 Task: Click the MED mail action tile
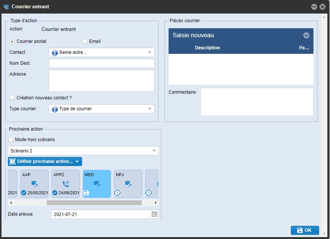[x=97, y=184]
